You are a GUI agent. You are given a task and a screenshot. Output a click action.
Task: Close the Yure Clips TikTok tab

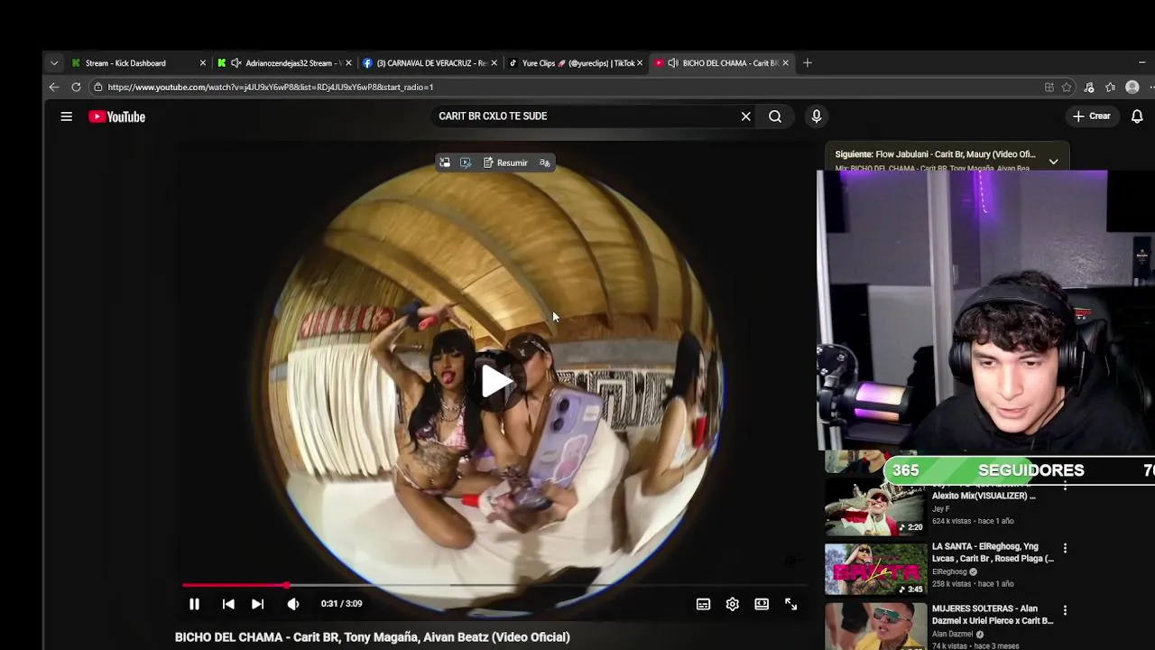point(640,63)
